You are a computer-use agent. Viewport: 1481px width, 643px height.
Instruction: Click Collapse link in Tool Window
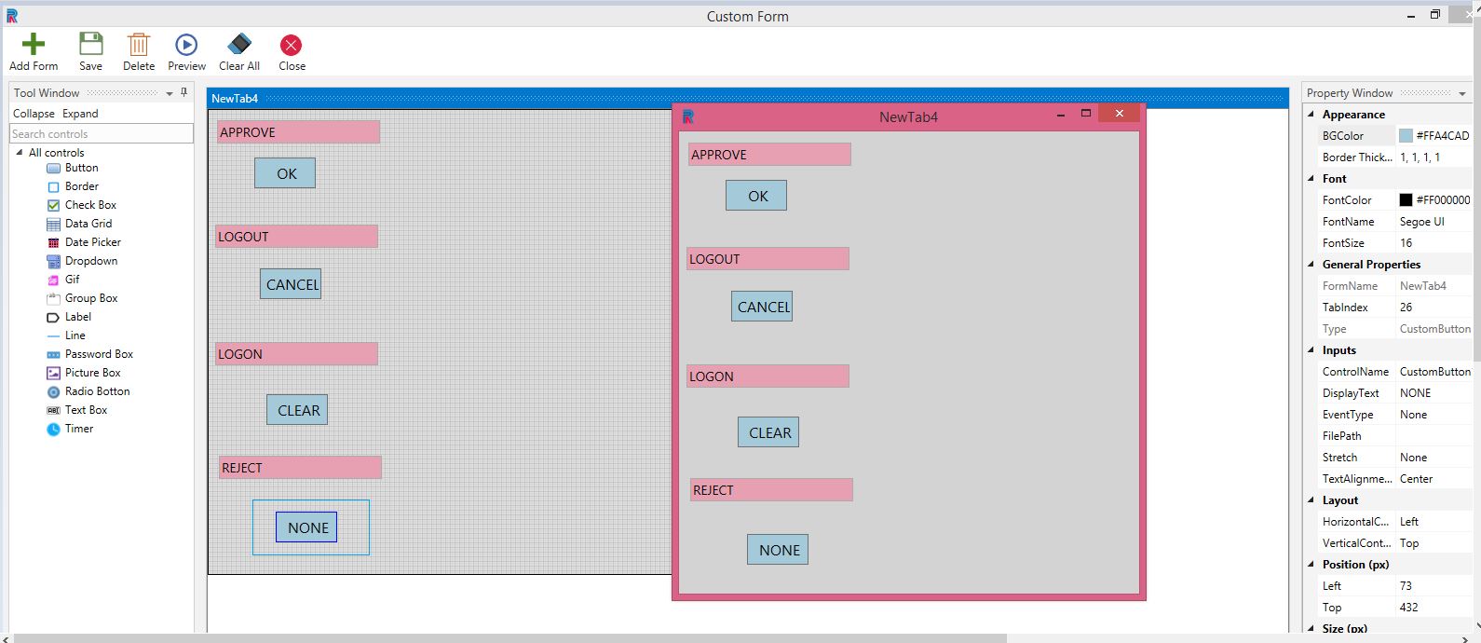click(34, 114)
